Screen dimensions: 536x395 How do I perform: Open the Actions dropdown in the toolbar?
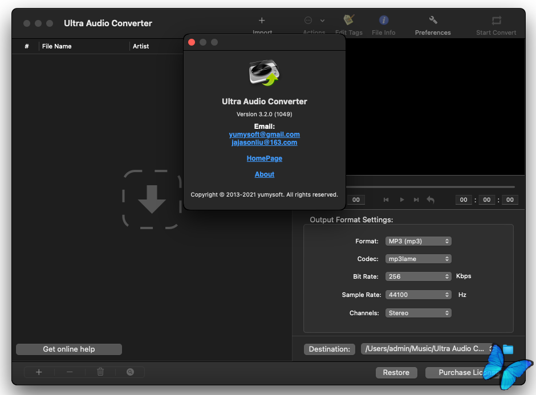314,21
